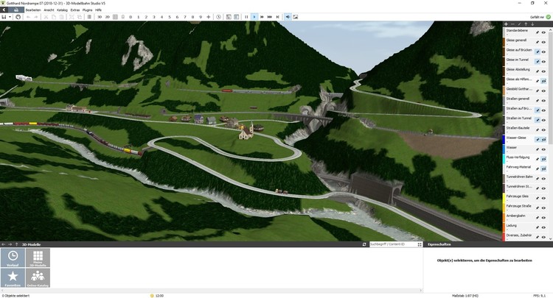The width and height of the screenshot is (553, 298).
Task: Click the hand navigation tool icon
Action: tap(18, 17)
